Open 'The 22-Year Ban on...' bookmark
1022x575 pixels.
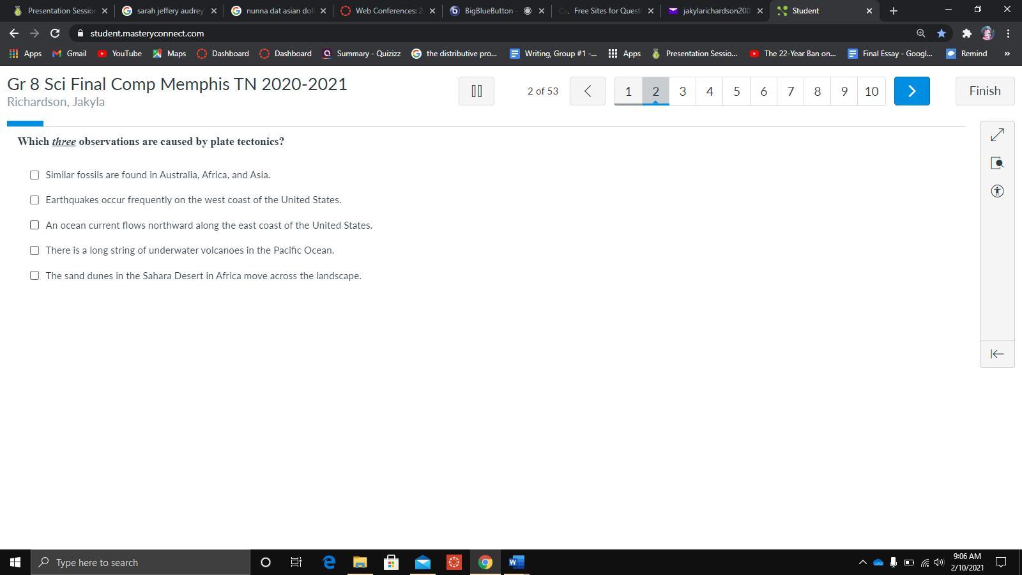(x=793, y=54)
